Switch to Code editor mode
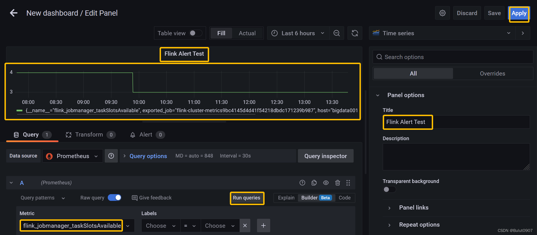Image resolution: width=537 pixels, height=235 pixels. 345,198
